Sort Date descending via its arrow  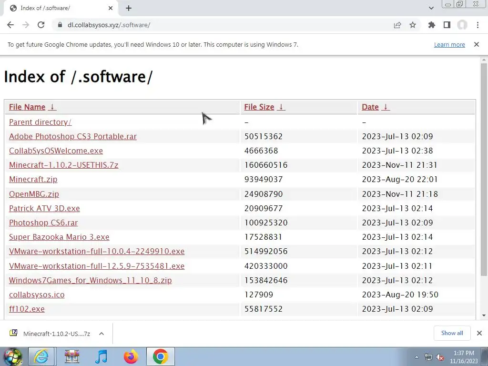385,107
